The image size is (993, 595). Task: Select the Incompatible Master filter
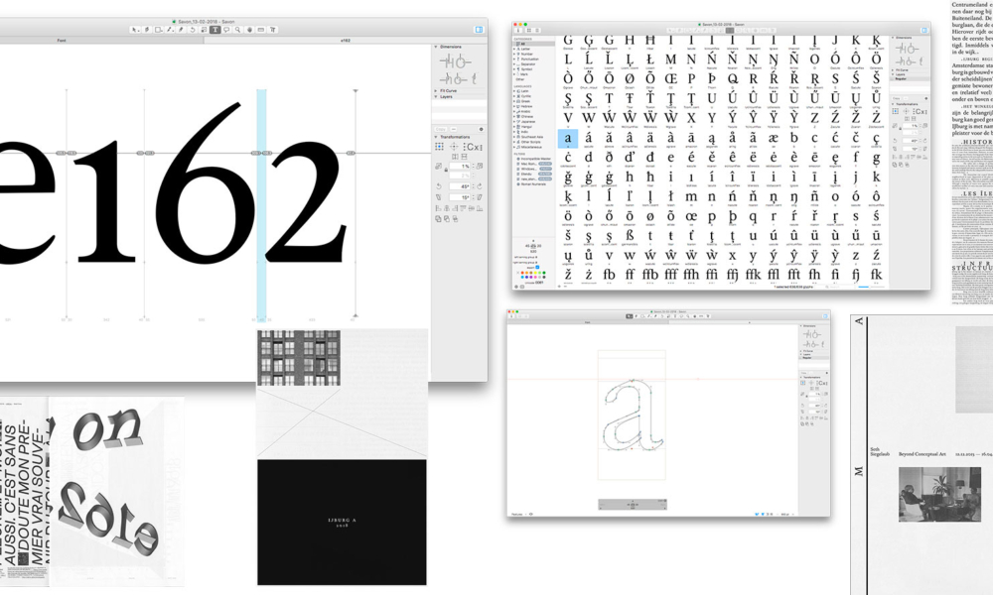click(534, 159)
